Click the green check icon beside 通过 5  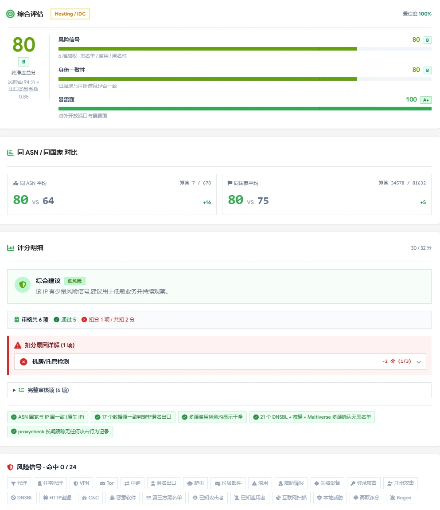(57, 320)
